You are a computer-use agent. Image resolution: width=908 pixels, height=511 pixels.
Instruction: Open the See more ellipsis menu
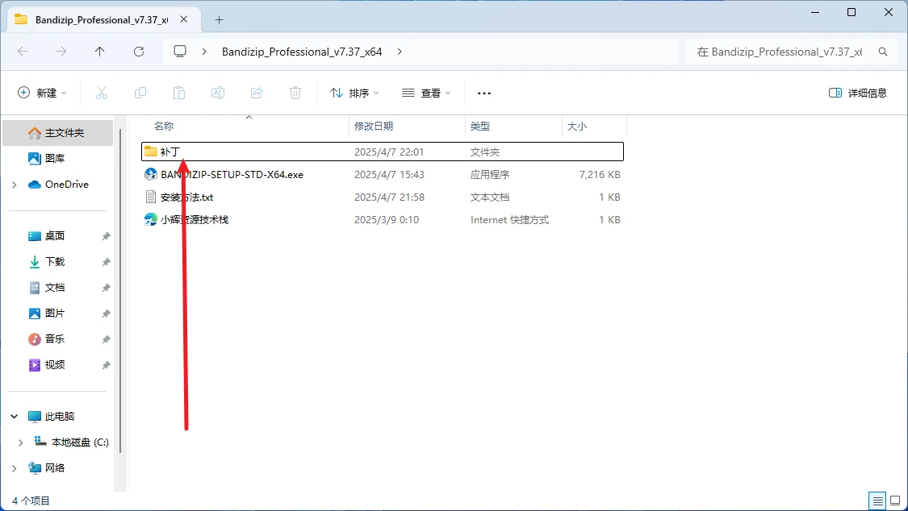click(484, 93)
